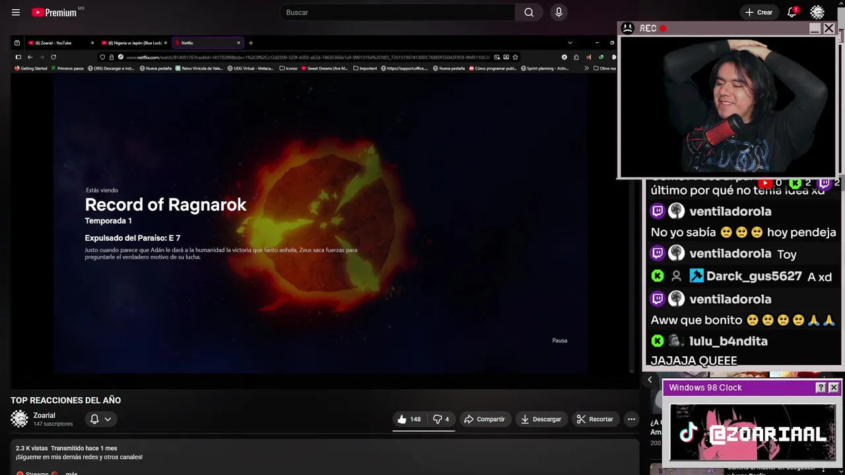Open the Zoarial channel name link
This screenshot has width=845, height=475.
tap(44, 416)
